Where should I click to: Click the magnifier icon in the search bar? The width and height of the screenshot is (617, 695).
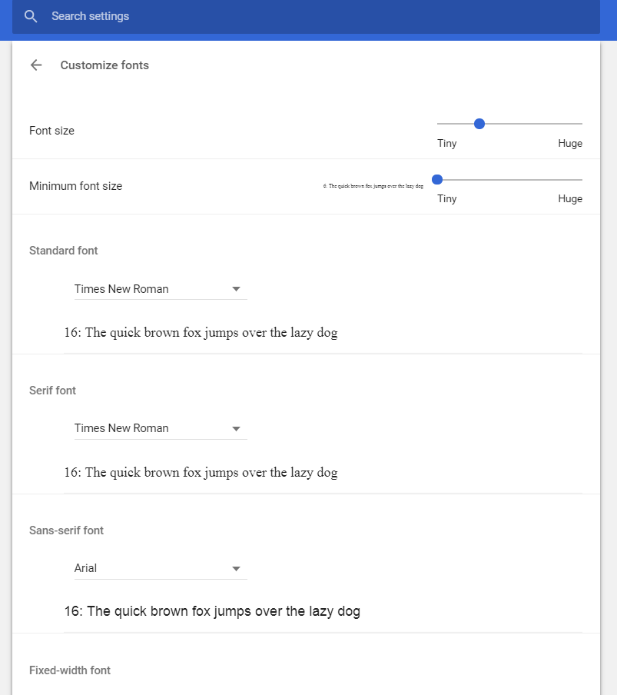(31, 16)
